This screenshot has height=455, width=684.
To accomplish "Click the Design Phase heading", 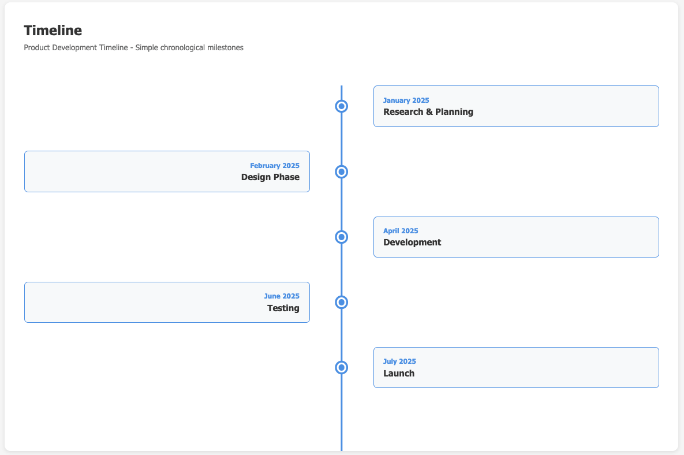I will point(271,177).
